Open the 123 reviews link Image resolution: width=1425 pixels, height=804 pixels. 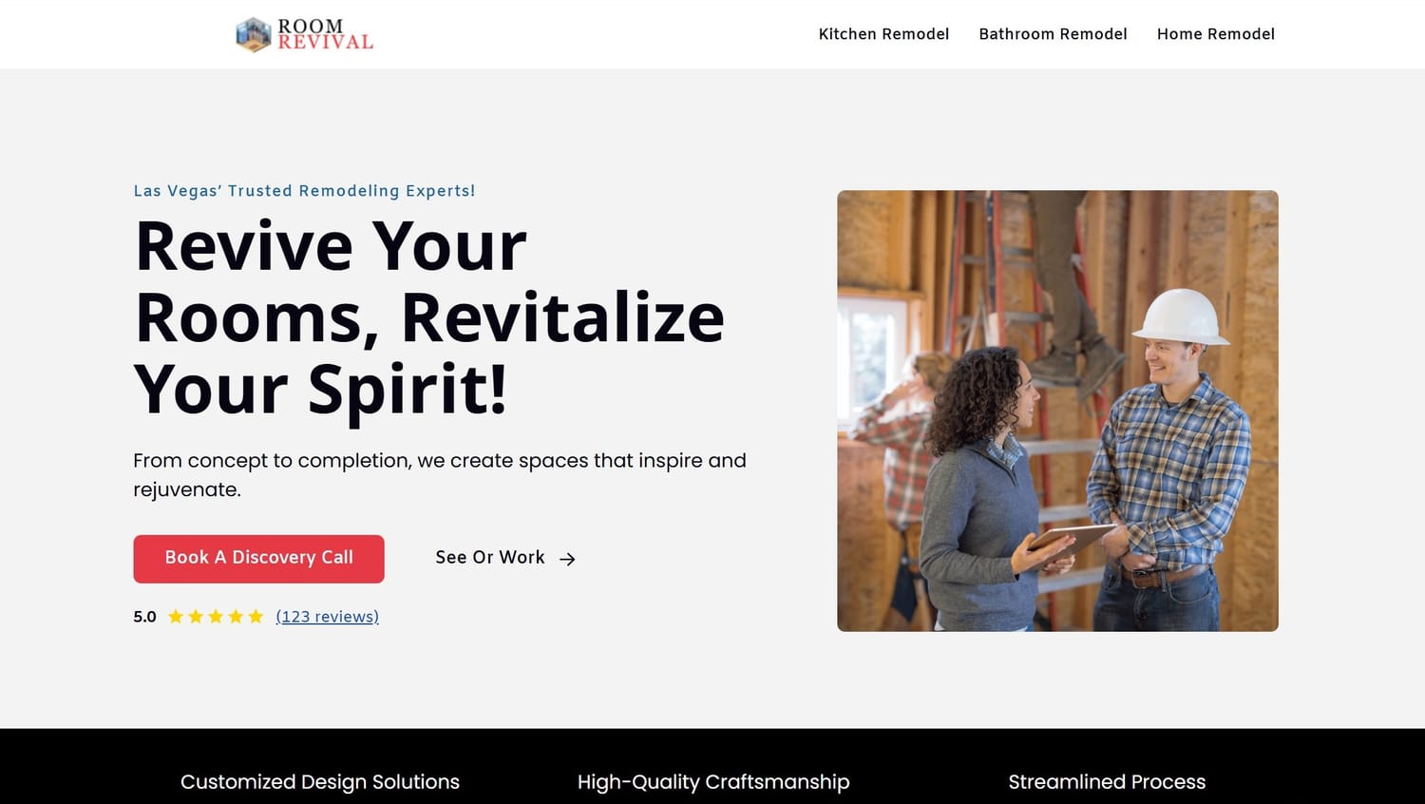[327, 617]
